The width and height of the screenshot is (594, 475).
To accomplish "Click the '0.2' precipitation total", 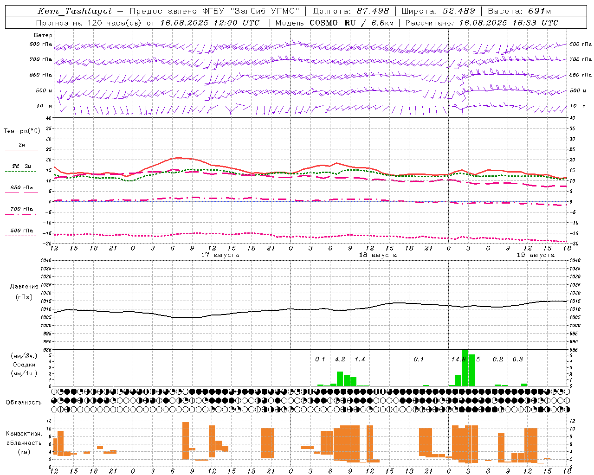I will coord(498,359).
